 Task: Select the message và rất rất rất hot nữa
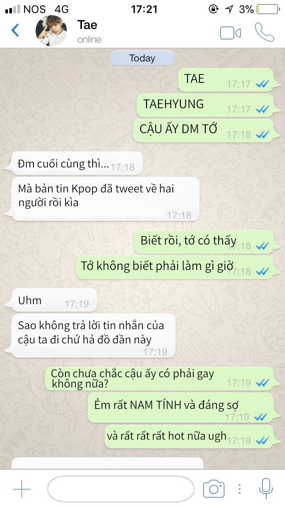click(189, 437)
